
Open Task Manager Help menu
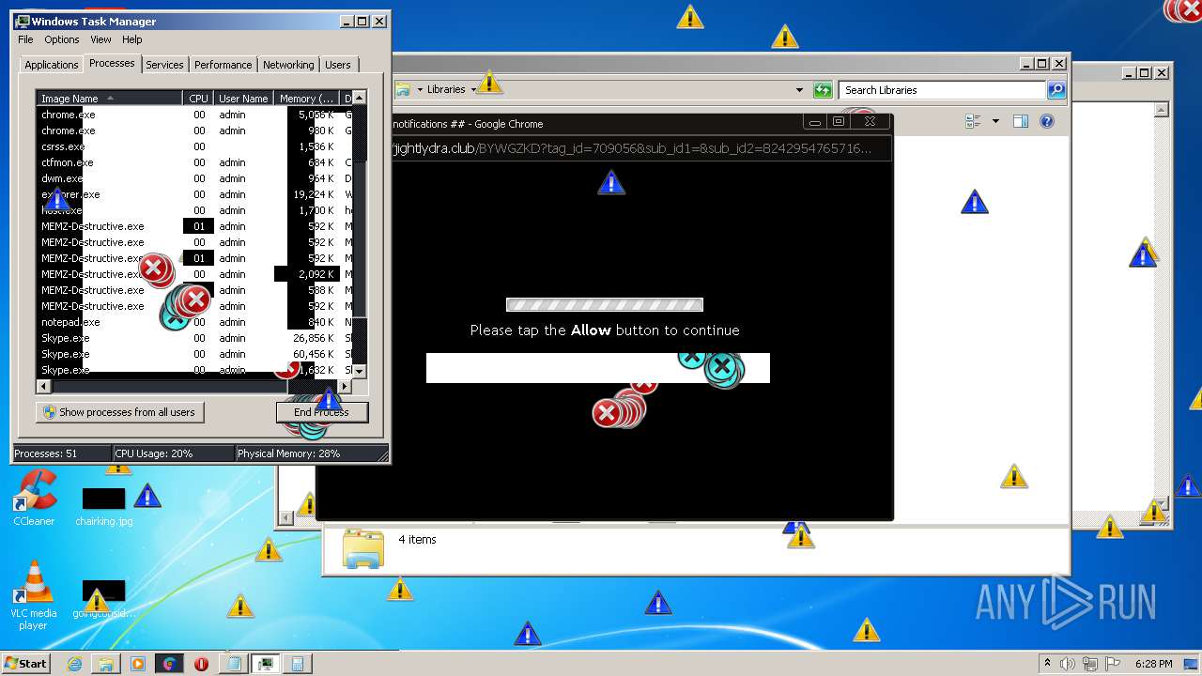[x=132, y=39]
